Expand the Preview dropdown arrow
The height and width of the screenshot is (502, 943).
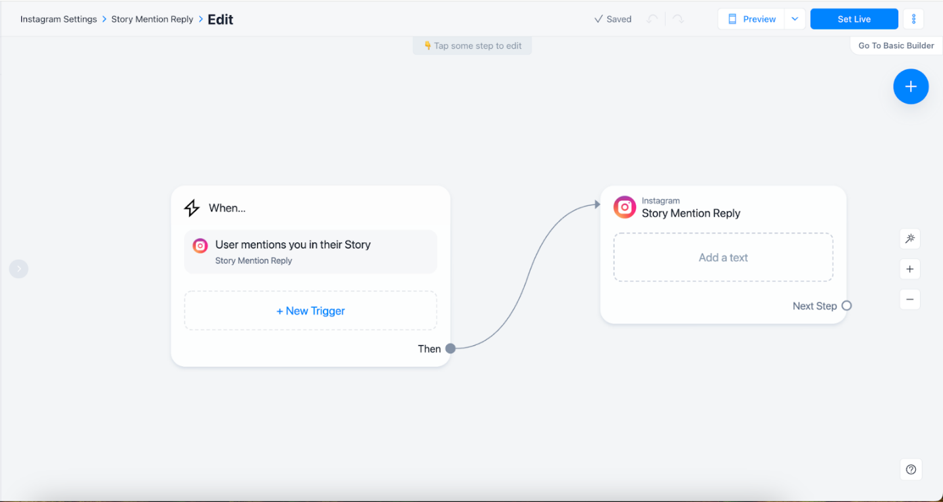(x=795, y=19)
